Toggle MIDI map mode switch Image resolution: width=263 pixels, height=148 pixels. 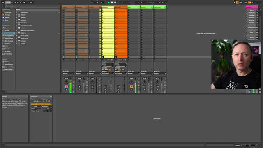tap(246, 2)
